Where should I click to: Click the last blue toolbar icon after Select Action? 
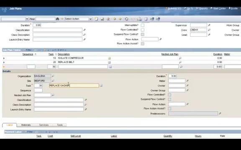tap(158, 19)
